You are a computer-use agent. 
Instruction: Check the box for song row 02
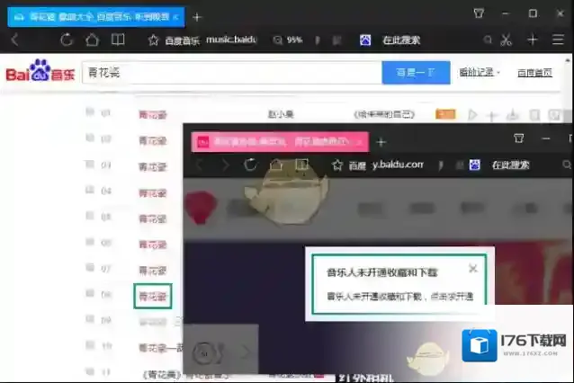point(90,138)
